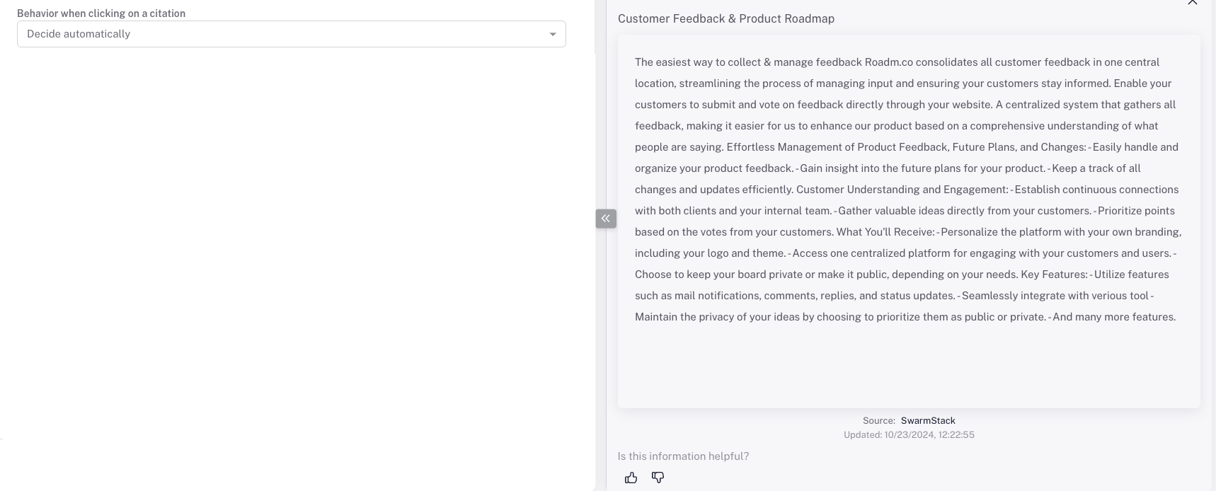Viewport: 1216px width, 491px height.
Task: Open the 'Decide automatically' combo box
Action: [x=283, y=34]
